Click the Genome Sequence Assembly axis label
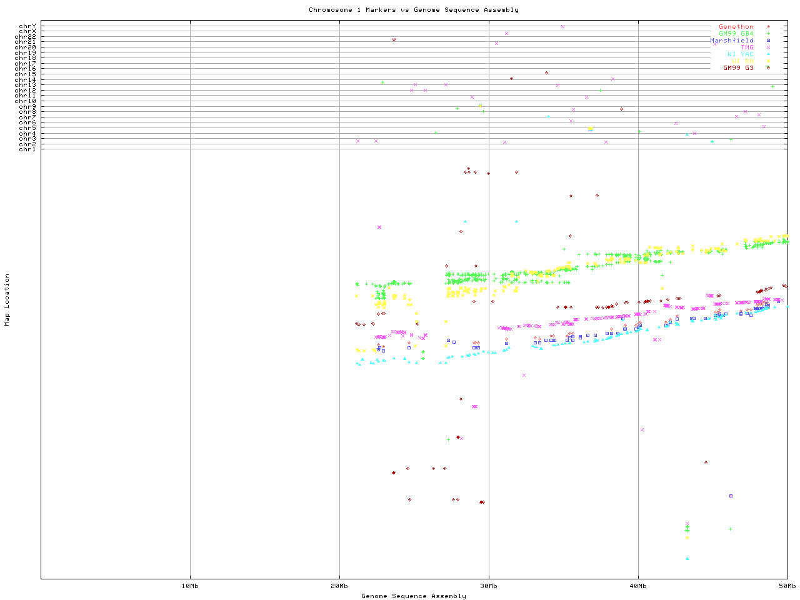 coord(413,596)
